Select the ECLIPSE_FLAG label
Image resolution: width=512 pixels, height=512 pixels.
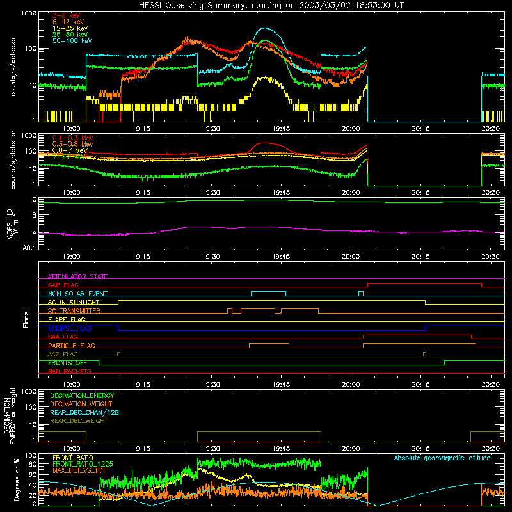click(70, 328)
